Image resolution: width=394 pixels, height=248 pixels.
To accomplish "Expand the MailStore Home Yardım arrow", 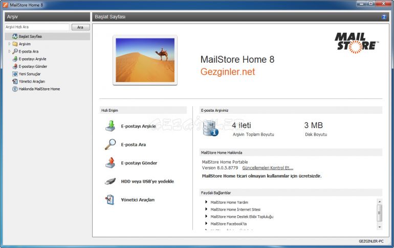I will 206,202.
